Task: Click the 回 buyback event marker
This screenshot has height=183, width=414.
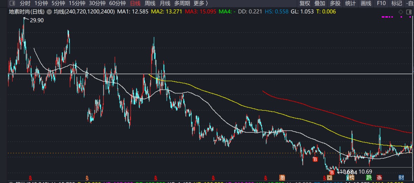Action: click(329, 177)
